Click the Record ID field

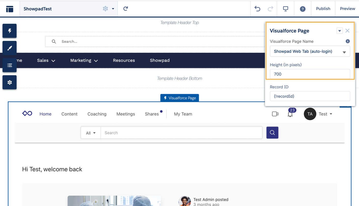[310, 96]
